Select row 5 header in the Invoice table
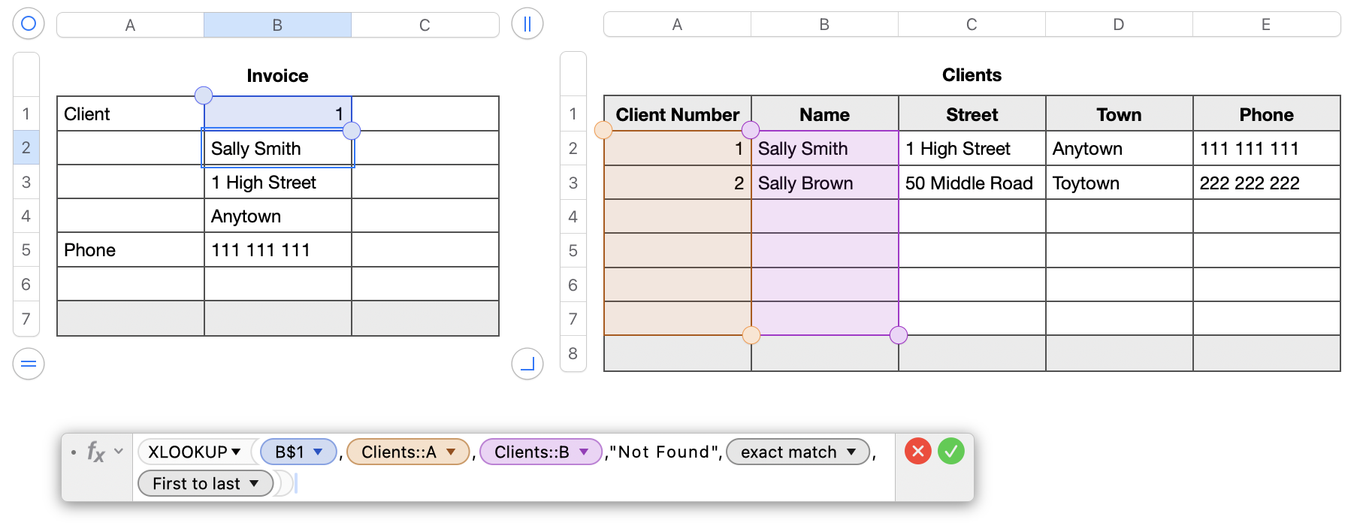 pos(26,250)
